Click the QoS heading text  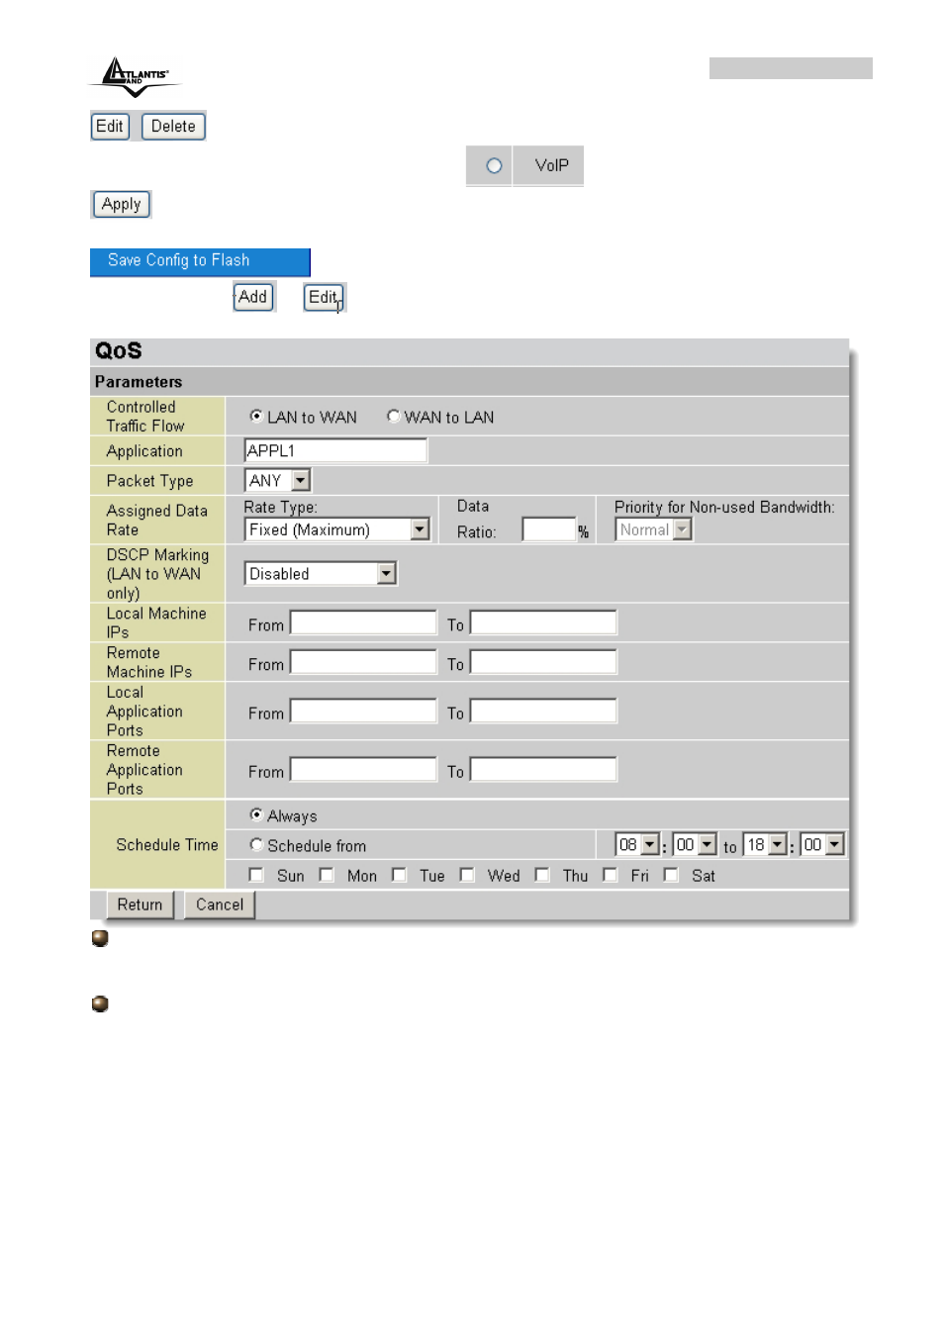[x=119, y=351]
